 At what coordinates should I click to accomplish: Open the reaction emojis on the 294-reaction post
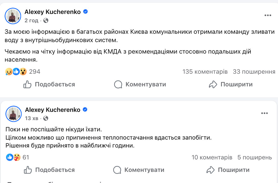click(x=16, y=72)
